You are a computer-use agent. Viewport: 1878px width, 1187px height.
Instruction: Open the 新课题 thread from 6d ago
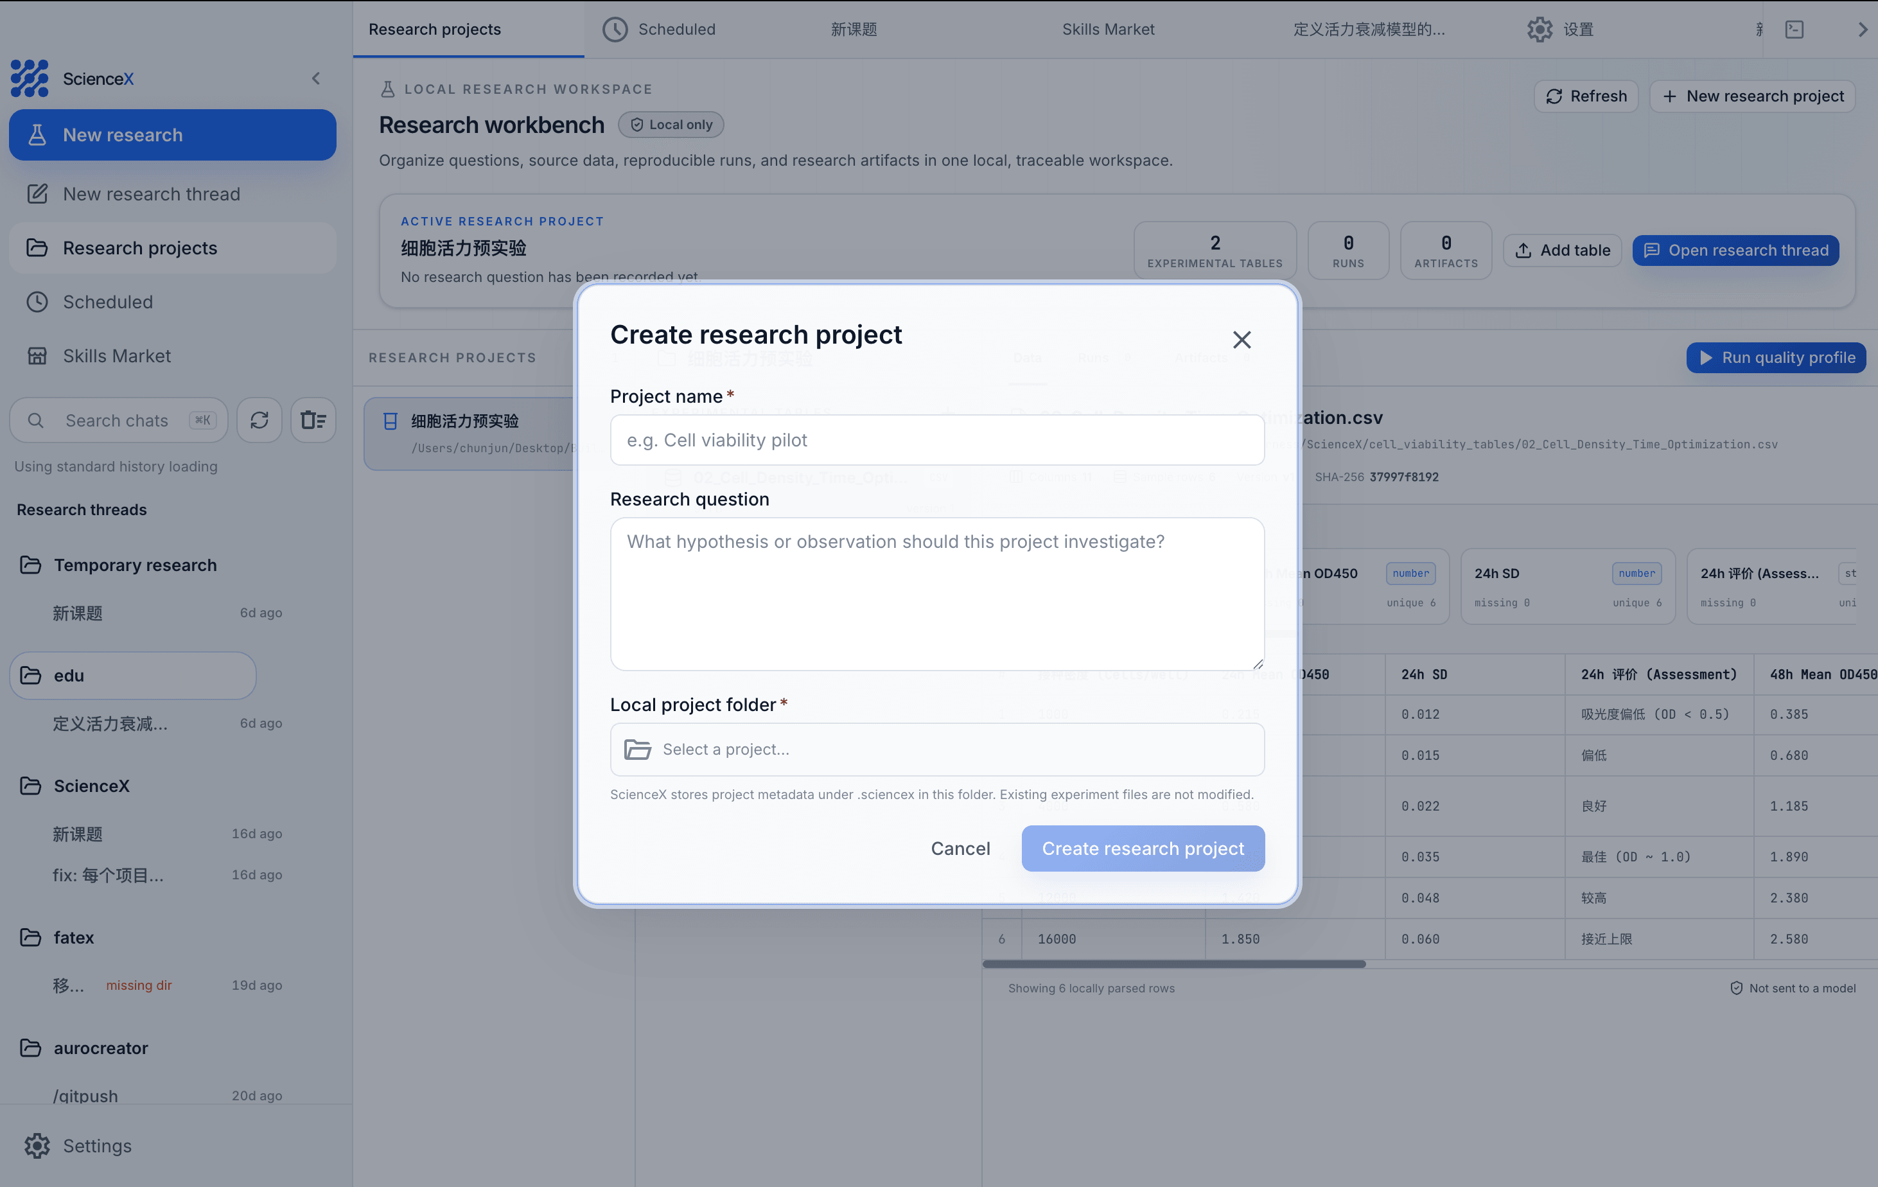[x=168, y=613]
